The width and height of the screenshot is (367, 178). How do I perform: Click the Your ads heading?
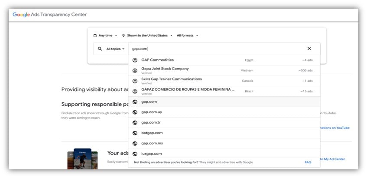pyautogui.click(x=118, y=153)
